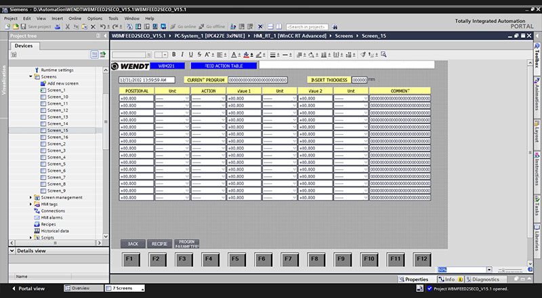This screenshot has width=542, height=298.
Task: Expand the HMI tags node
Action: [30, 205]
